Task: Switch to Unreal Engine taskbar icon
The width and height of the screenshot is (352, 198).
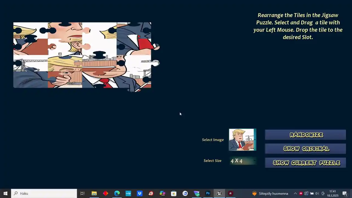Action: [x=219, y=193]
